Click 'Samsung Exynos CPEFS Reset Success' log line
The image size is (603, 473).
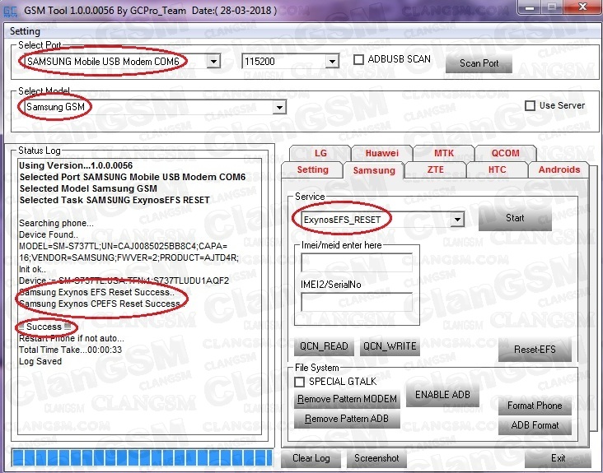[x=100, y=304]
